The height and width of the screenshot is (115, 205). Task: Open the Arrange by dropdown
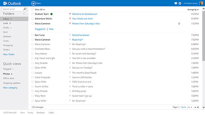(x=193, y=9)
